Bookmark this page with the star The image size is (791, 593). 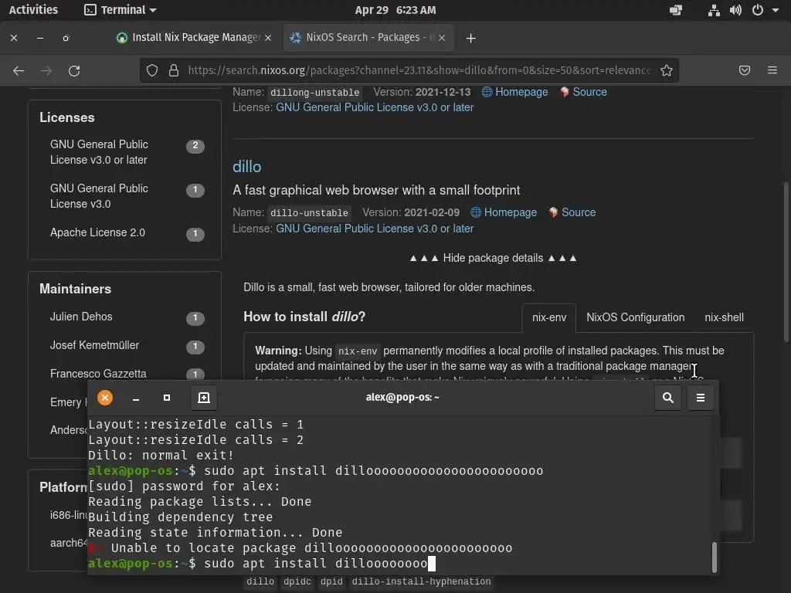(x=667, y=70)
